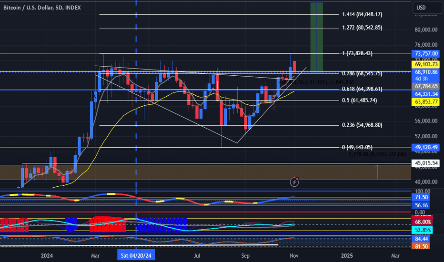Click the blue 49,120.49 price label
This screenshot has width=444, height=262.
coord(426,147)
